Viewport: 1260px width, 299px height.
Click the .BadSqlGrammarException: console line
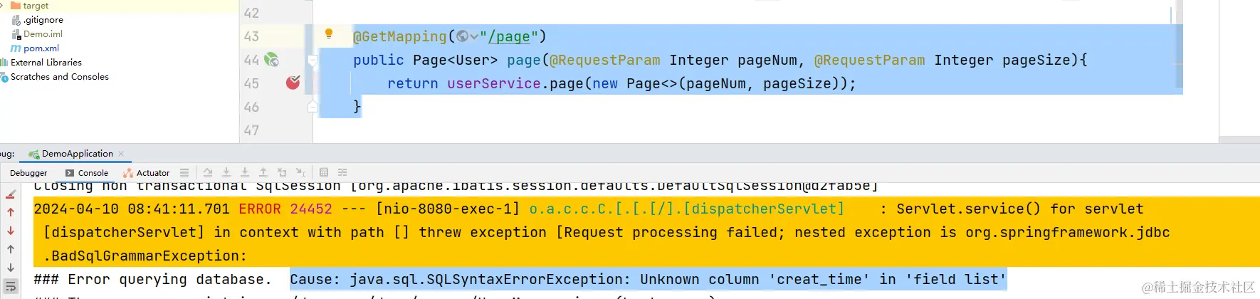145,256
